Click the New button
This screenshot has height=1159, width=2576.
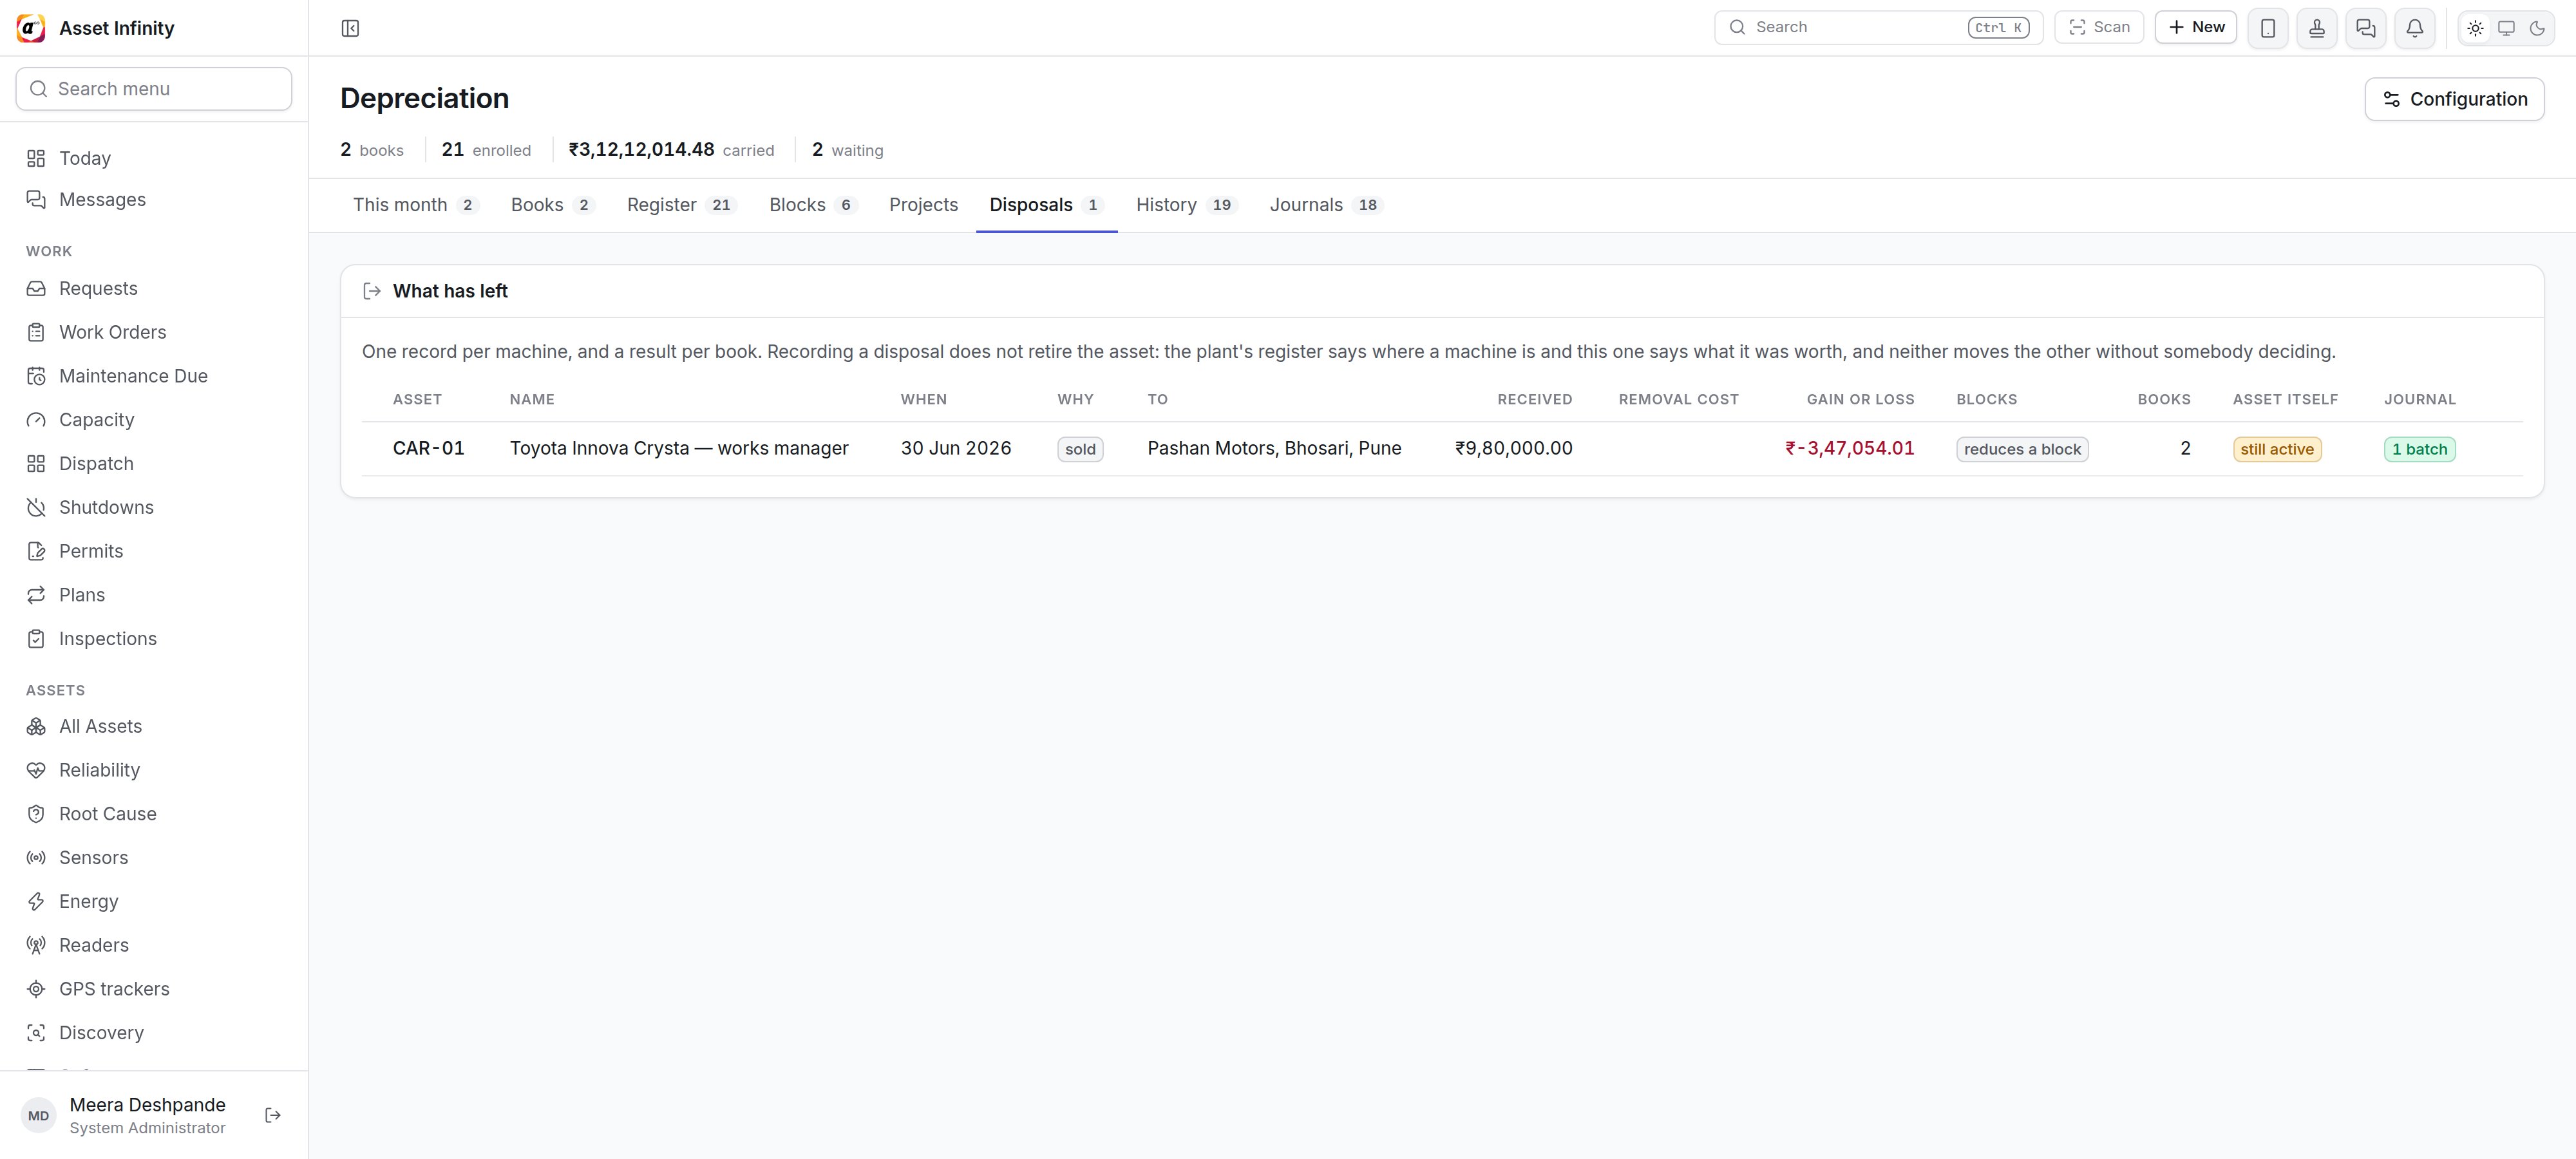(x=2196, y=27)
